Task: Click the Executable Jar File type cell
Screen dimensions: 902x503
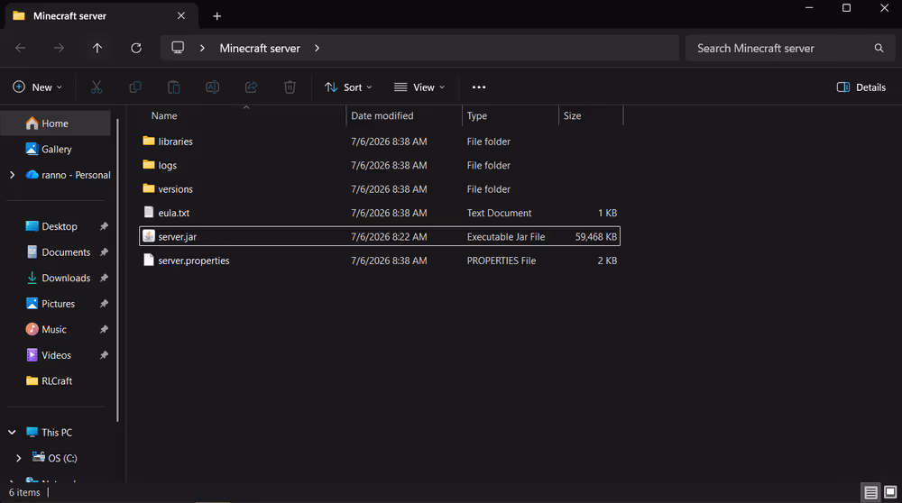Action: (x=506, y=237)
